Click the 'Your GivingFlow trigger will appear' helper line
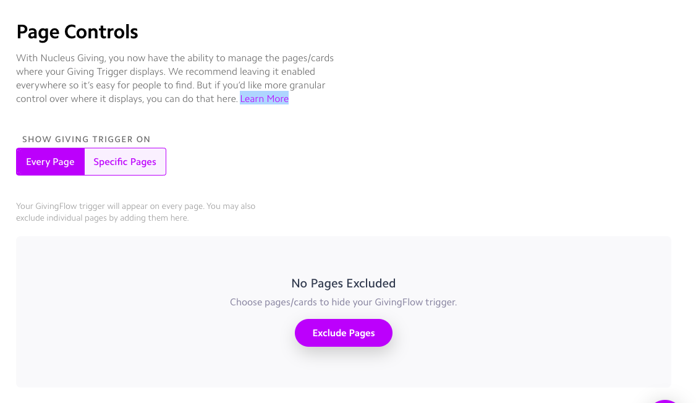 [136, 206]
